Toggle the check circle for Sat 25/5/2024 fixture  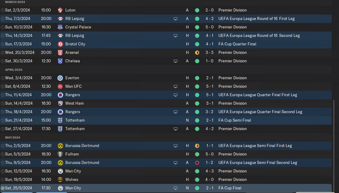tap(3, 188)
